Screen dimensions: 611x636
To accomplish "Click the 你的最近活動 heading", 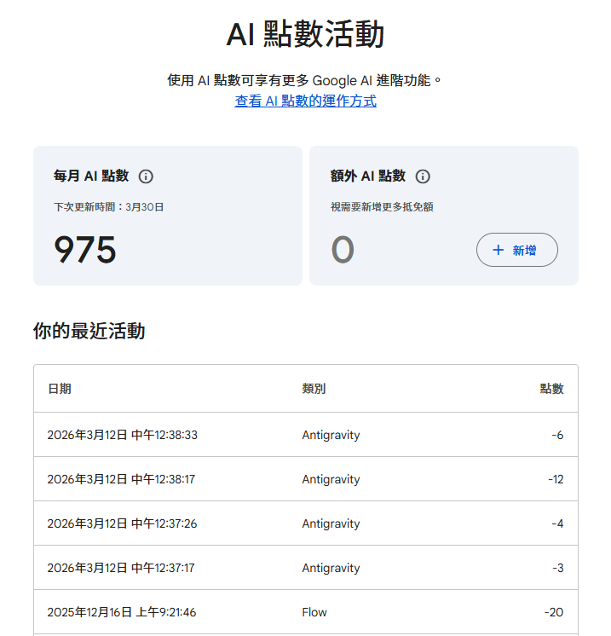I will [x=89, y=331].
